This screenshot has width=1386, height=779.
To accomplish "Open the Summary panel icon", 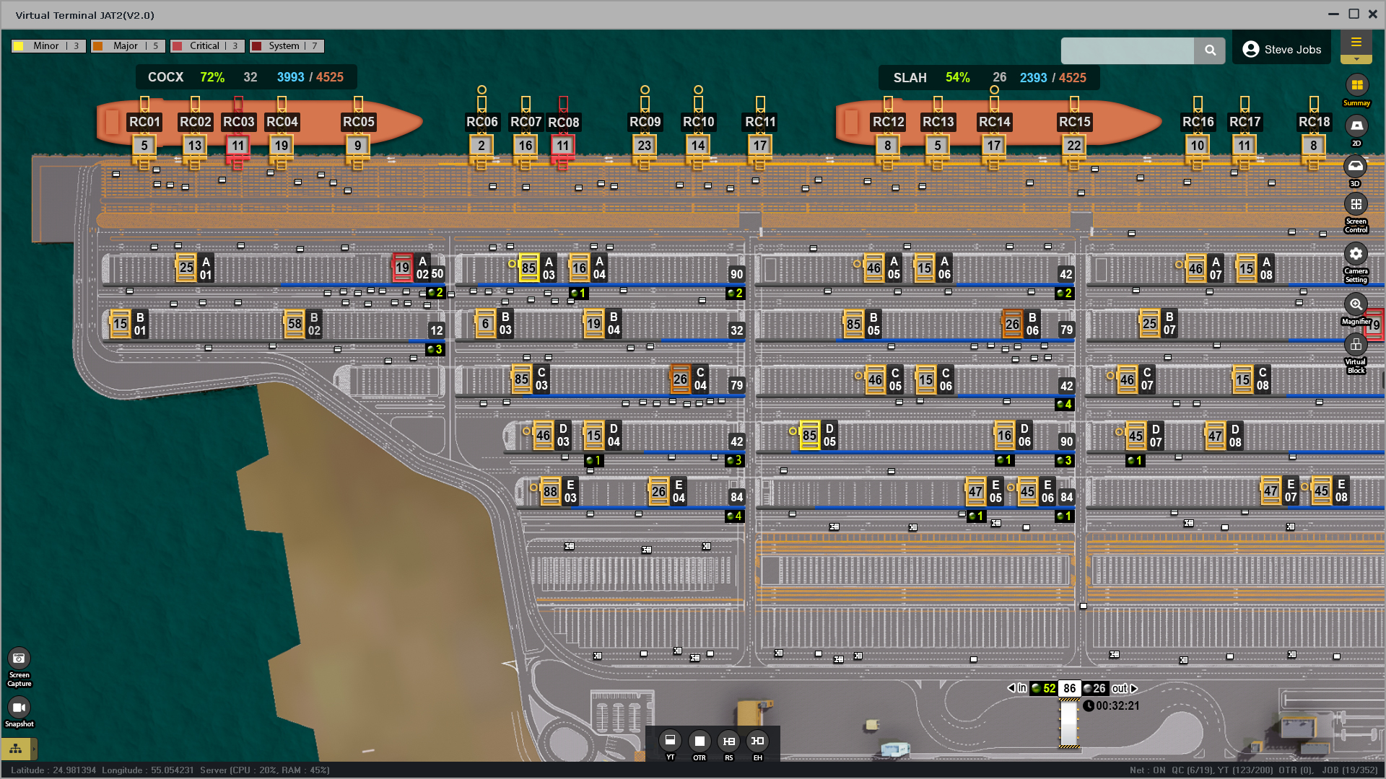I will pos(1356,86).
